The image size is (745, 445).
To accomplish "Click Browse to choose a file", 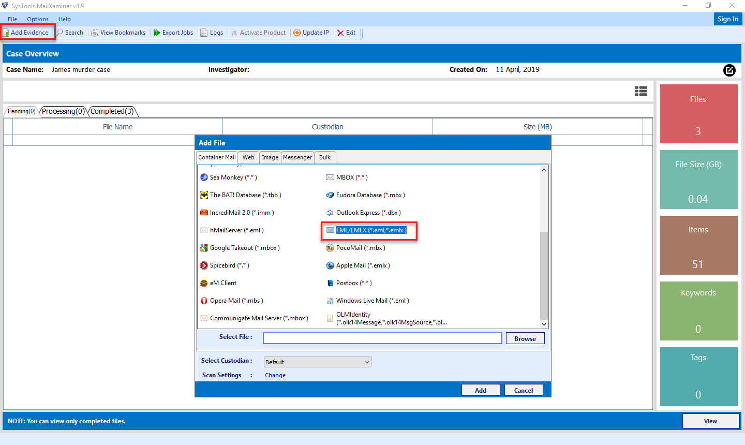I will tap(525, 338).
